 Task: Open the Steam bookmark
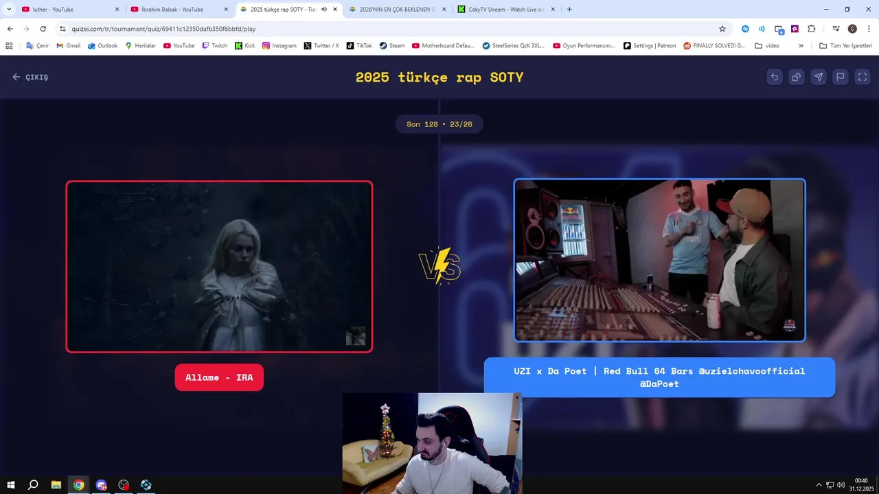pyautogui.click(x=391, y=46)
